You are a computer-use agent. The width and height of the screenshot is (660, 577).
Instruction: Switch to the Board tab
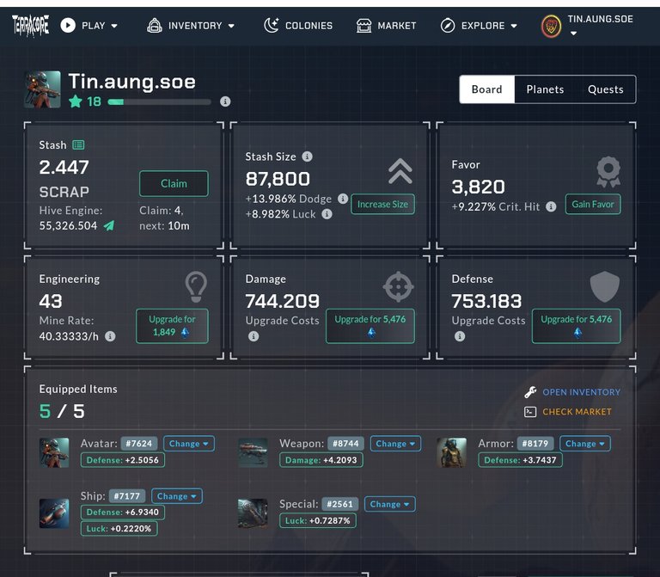[487, 89]
